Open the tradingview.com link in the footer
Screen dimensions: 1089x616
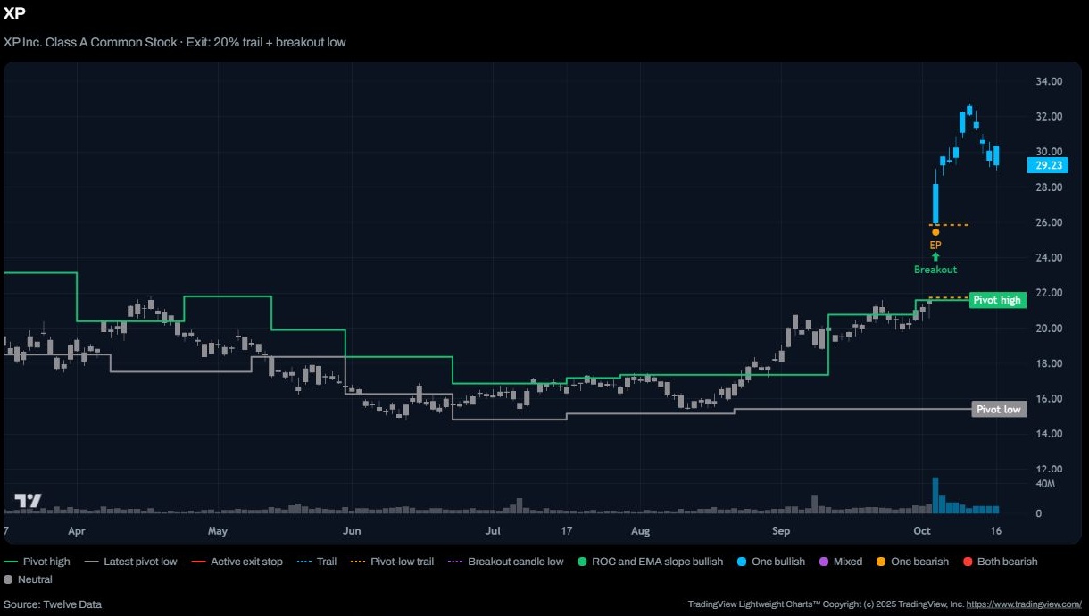(1024, 604)
